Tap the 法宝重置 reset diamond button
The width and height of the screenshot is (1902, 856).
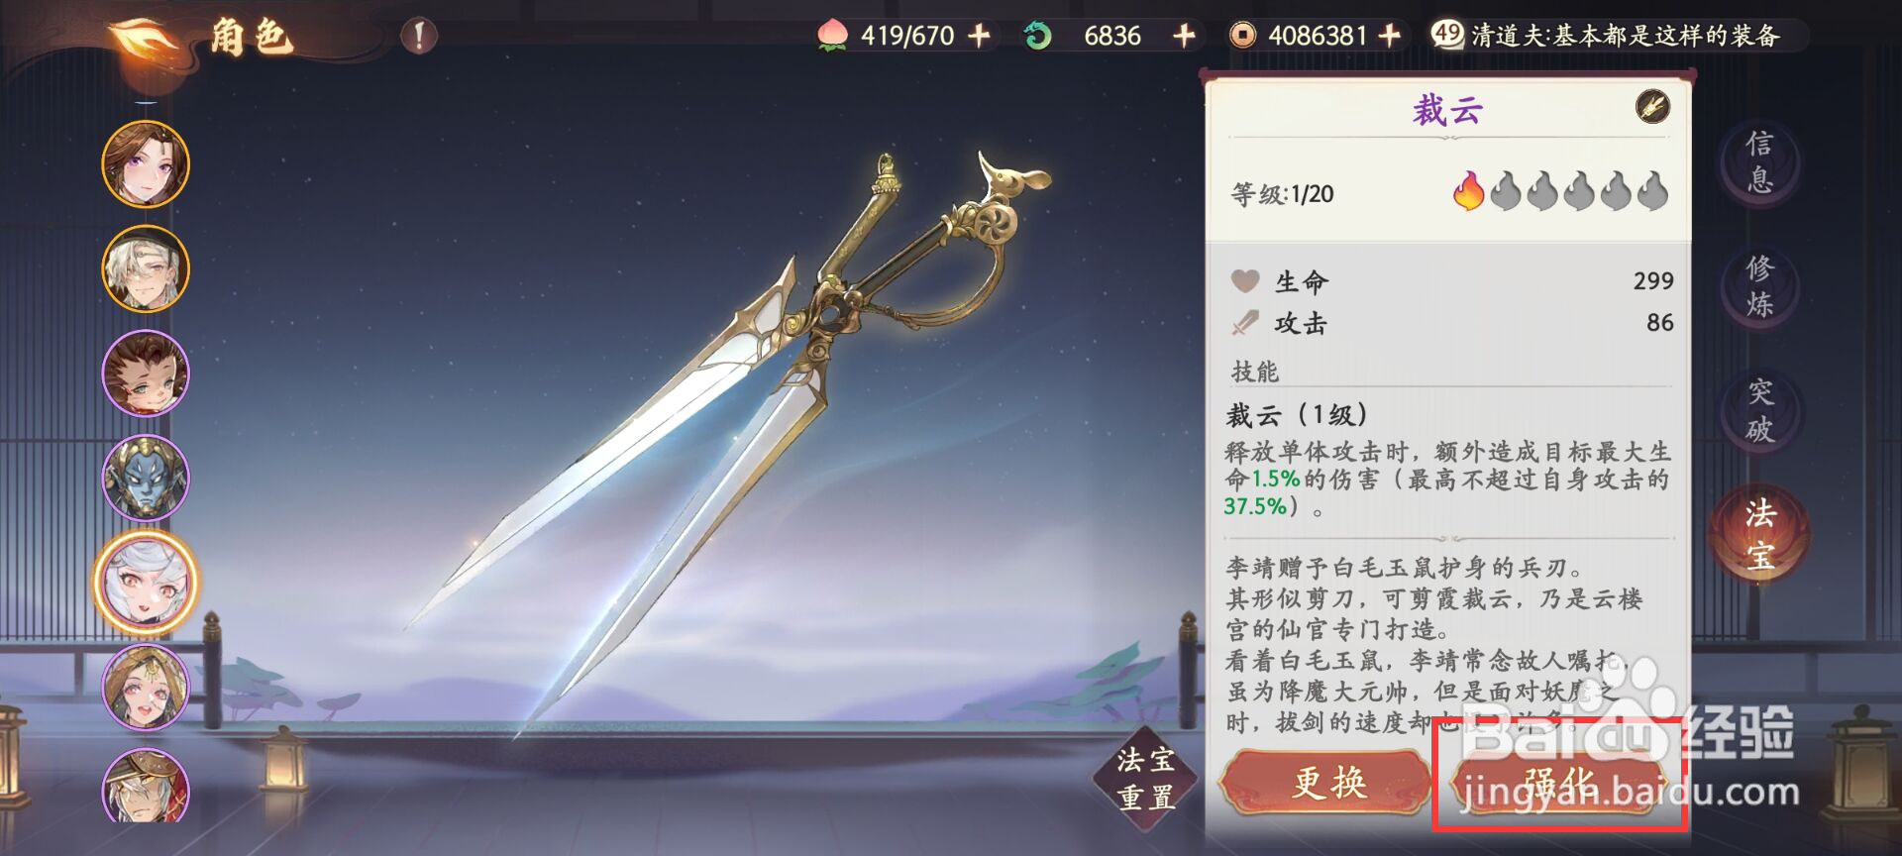[x=1146, y=779]
